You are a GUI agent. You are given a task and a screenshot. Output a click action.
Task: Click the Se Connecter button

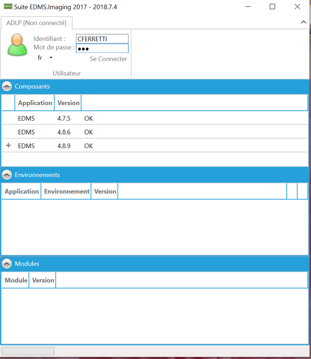108,59
